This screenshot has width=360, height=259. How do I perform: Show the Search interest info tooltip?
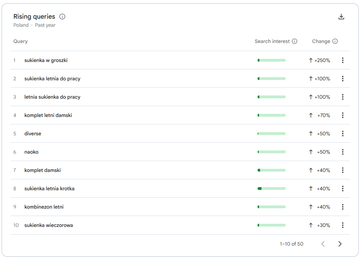tap(295, 41)
